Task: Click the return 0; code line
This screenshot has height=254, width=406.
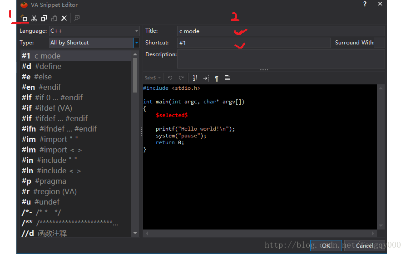Action: click(170, 142)
